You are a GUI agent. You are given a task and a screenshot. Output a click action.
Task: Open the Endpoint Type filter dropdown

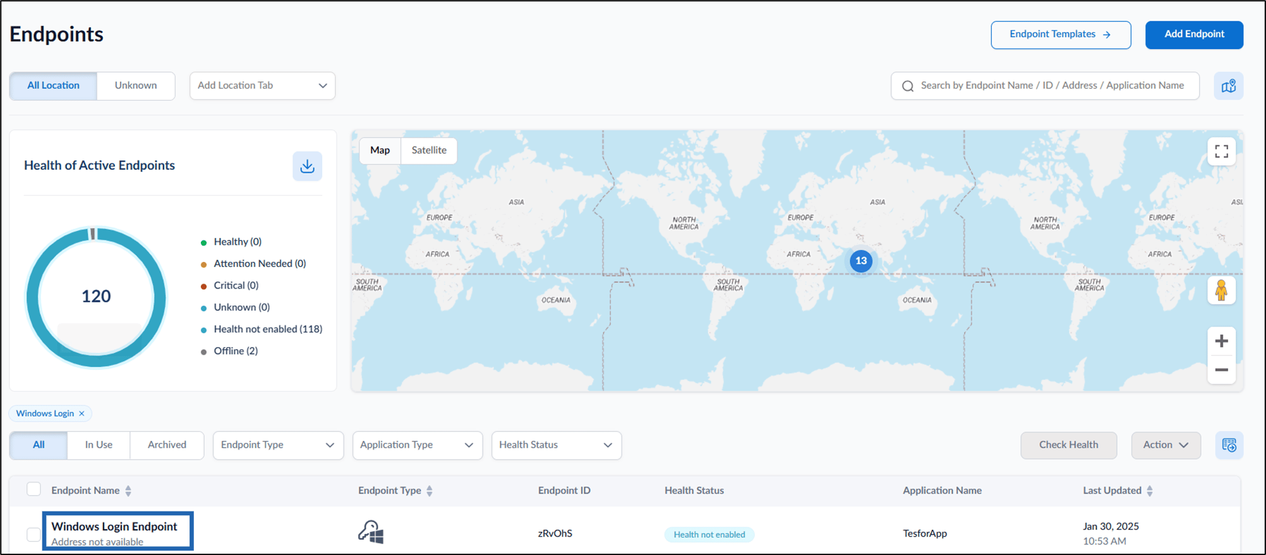pos(278,445)
